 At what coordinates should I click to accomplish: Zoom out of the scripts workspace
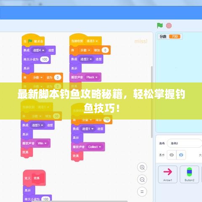(x=142, y=179)
